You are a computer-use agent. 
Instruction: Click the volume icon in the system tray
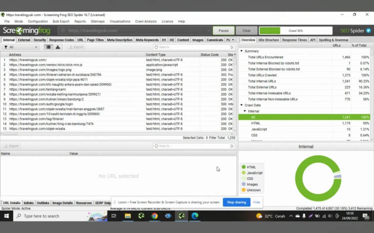330,216
